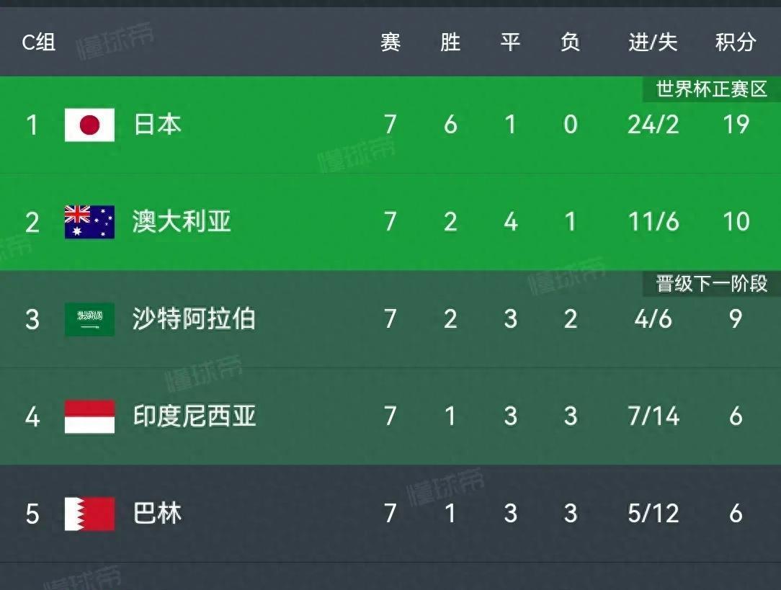Click the Saudi Arabia flag icon
The image size is (781, 590).
pyautogui.click(x=89, y=319)
